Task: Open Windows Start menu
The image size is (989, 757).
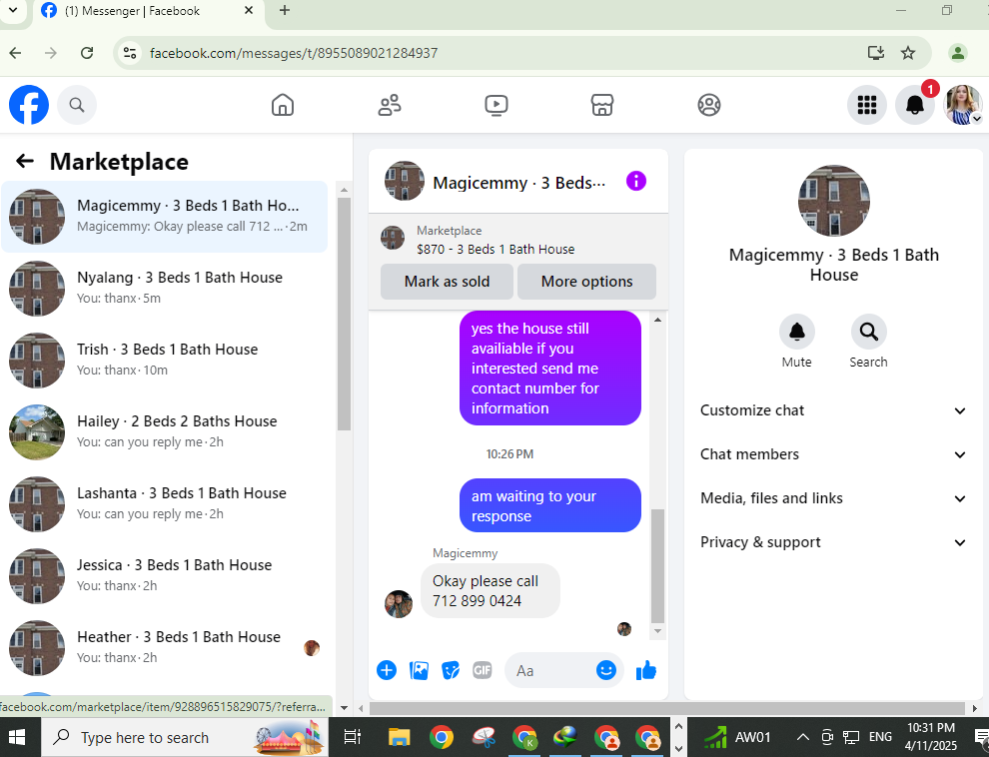Action: pos(16,737)
